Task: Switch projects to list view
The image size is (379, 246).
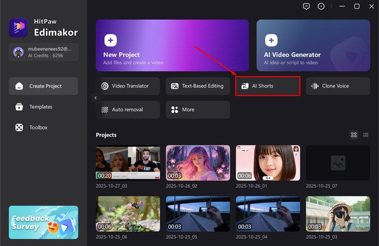Action: 366,134
